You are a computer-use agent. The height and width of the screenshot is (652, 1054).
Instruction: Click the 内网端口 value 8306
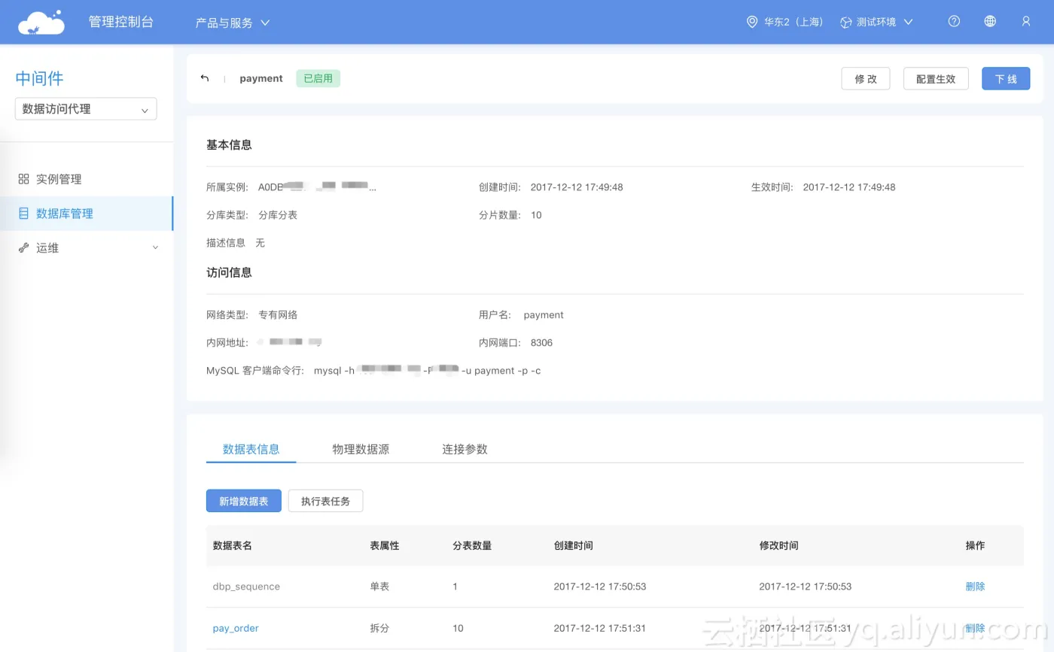tap(541, 343)
